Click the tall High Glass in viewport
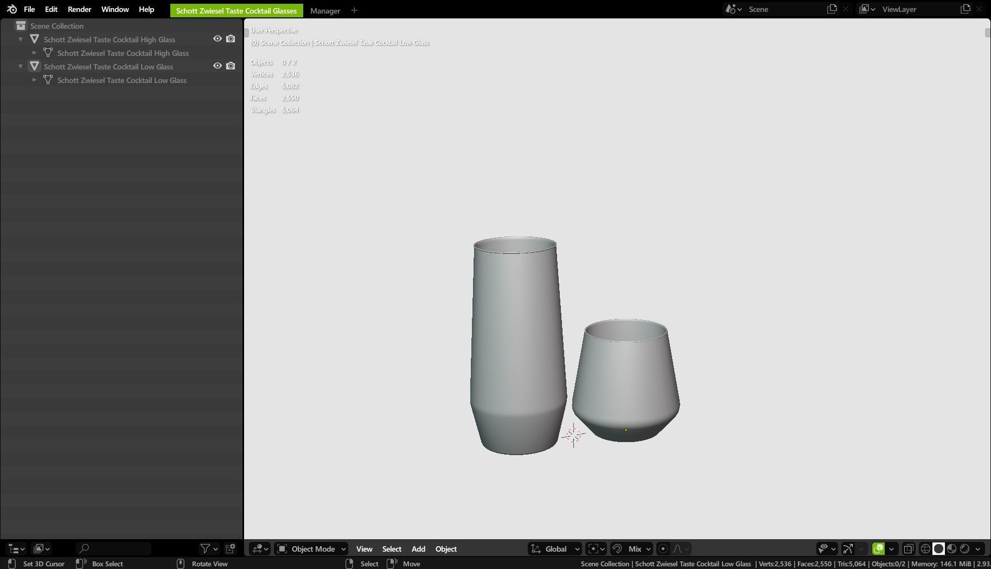Image resolution: width=991 pixels, height=569 pixels. 517,346
